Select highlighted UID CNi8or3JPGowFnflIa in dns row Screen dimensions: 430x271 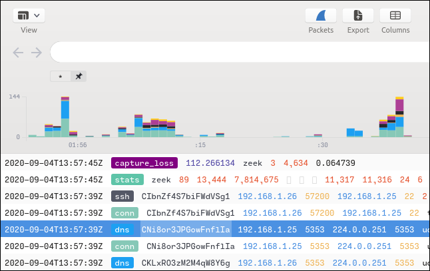186,229
